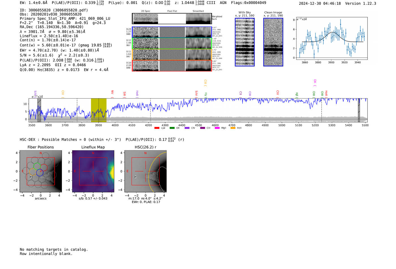Click the HSC-DEX Possible Matches text
The image size is (396, 269).
click(x=70, y=140)
